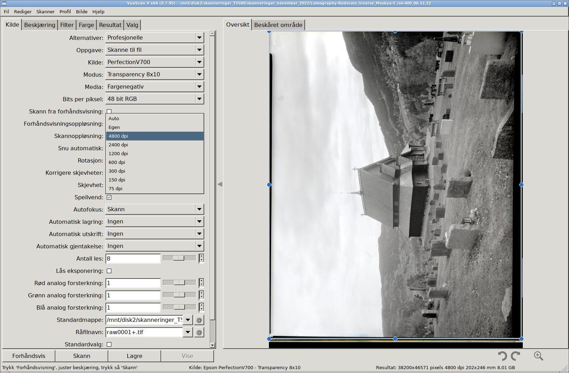This screenshot has height=373, width=569.
Task: Click the Grønn analog forsterkning slider
Action: pyautogui.click(x=179, y=295)
